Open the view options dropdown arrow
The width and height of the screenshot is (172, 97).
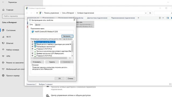pyautogui.click(x=163, y=18)
